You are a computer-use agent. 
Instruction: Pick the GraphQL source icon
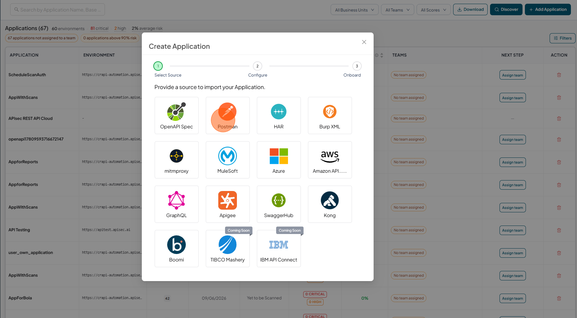[x=176, y=204]
